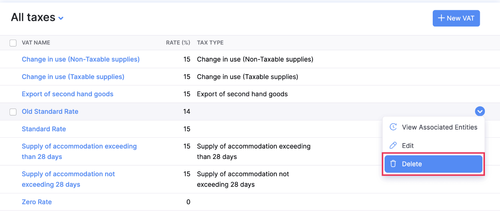Open Change in use (Taxable supplies) link

coord(73,77)
